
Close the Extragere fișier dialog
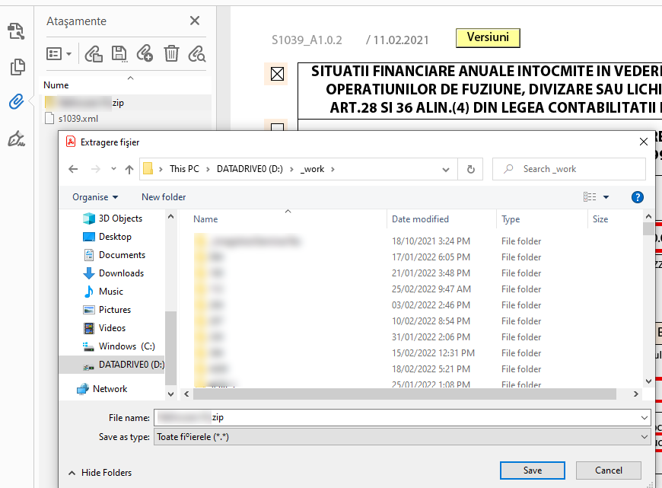tap(644, 142)
